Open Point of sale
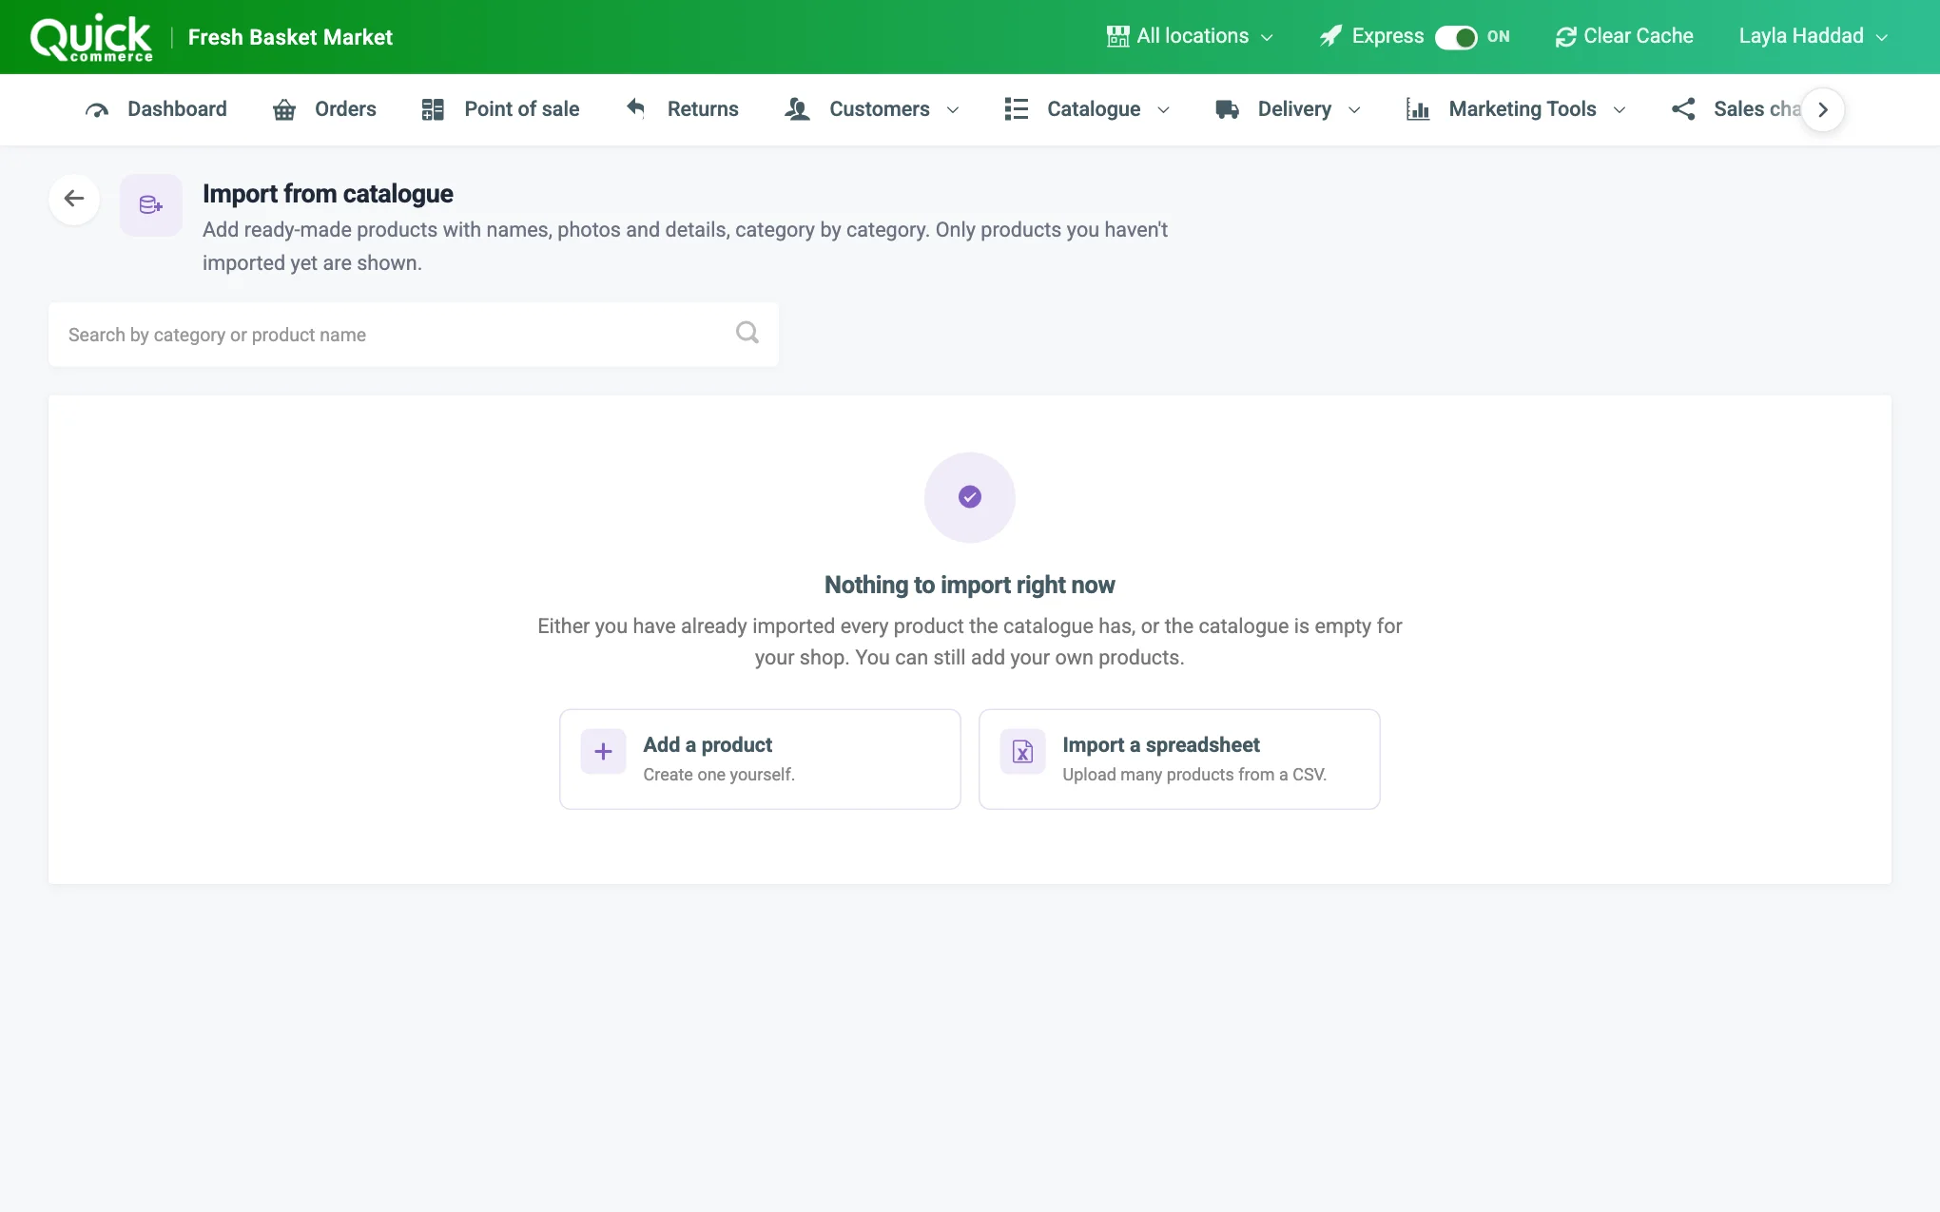 tap(500, 109)
